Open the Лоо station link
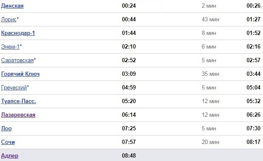Screen dimensions: 263x161 click(6, 129)
